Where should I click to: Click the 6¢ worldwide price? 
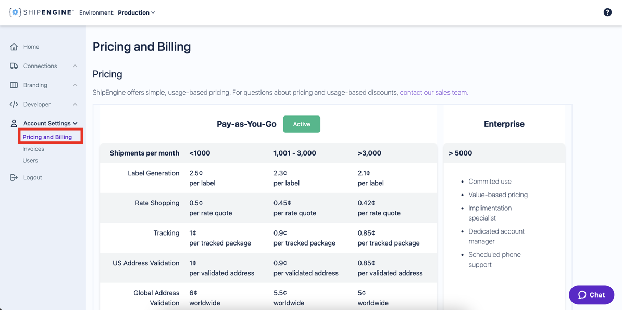click(x=205, y=298)
